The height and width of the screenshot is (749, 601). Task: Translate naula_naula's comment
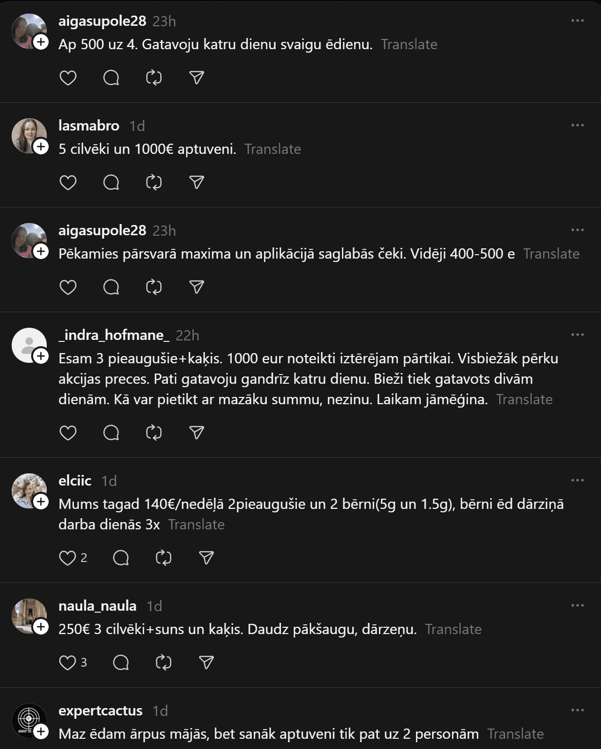point(453,629)
